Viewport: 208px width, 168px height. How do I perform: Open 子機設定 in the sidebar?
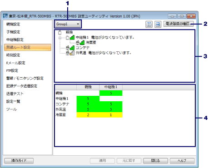click(13, 32)
